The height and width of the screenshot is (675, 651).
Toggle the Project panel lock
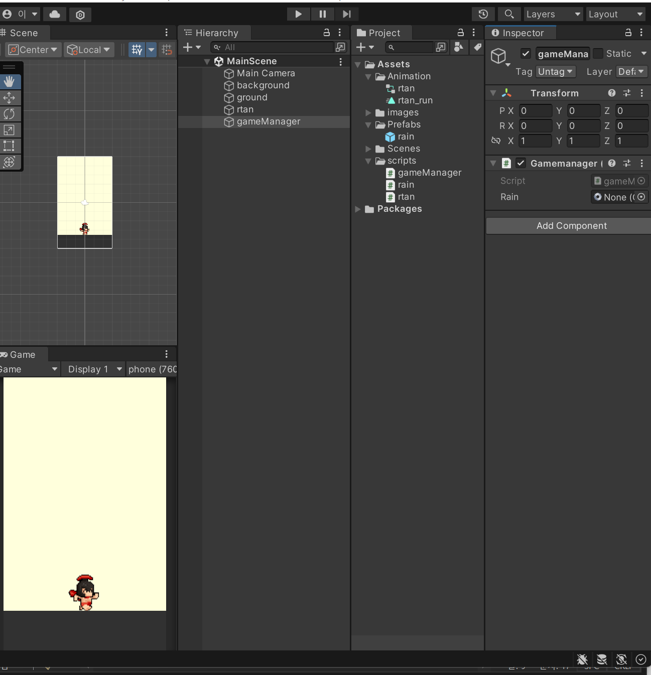tap(461, 33)
